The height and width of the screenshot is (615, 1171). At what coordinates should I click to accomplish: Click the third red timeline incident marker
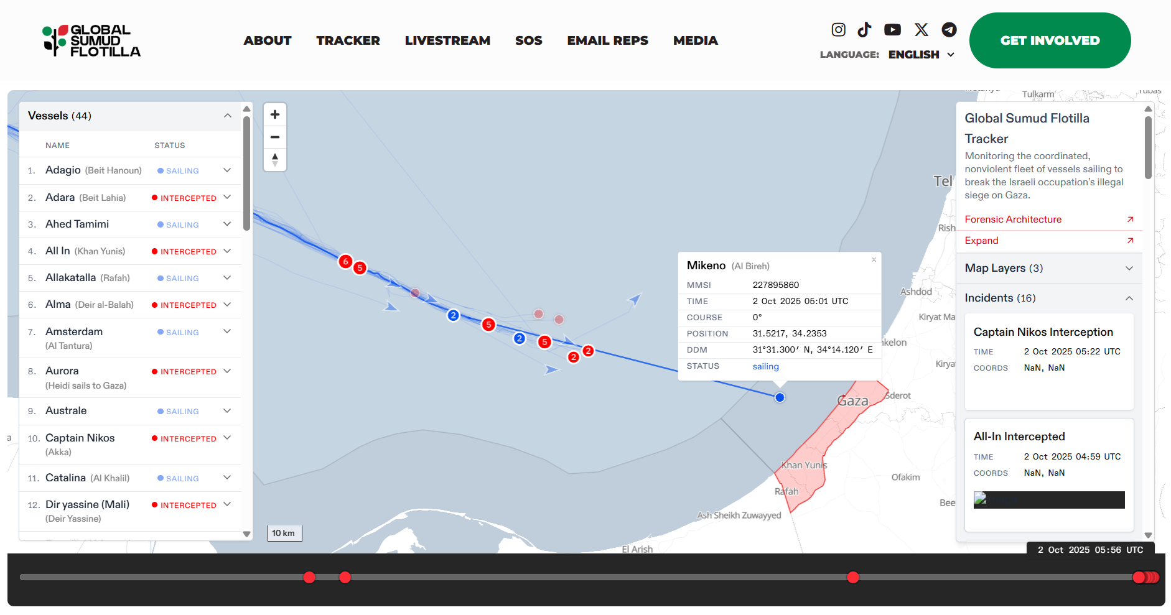pos(853,578)
